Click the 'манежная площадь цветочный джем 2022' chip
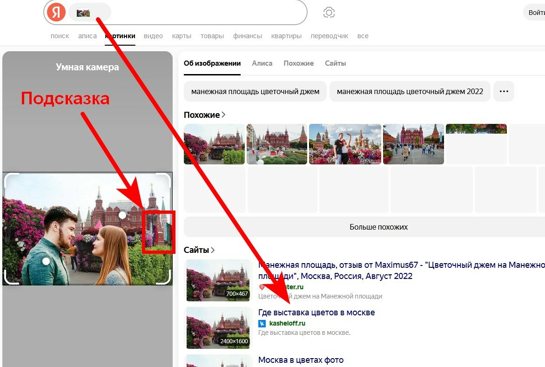Screen dimensions: 545x367 click(x=410, y=91)
